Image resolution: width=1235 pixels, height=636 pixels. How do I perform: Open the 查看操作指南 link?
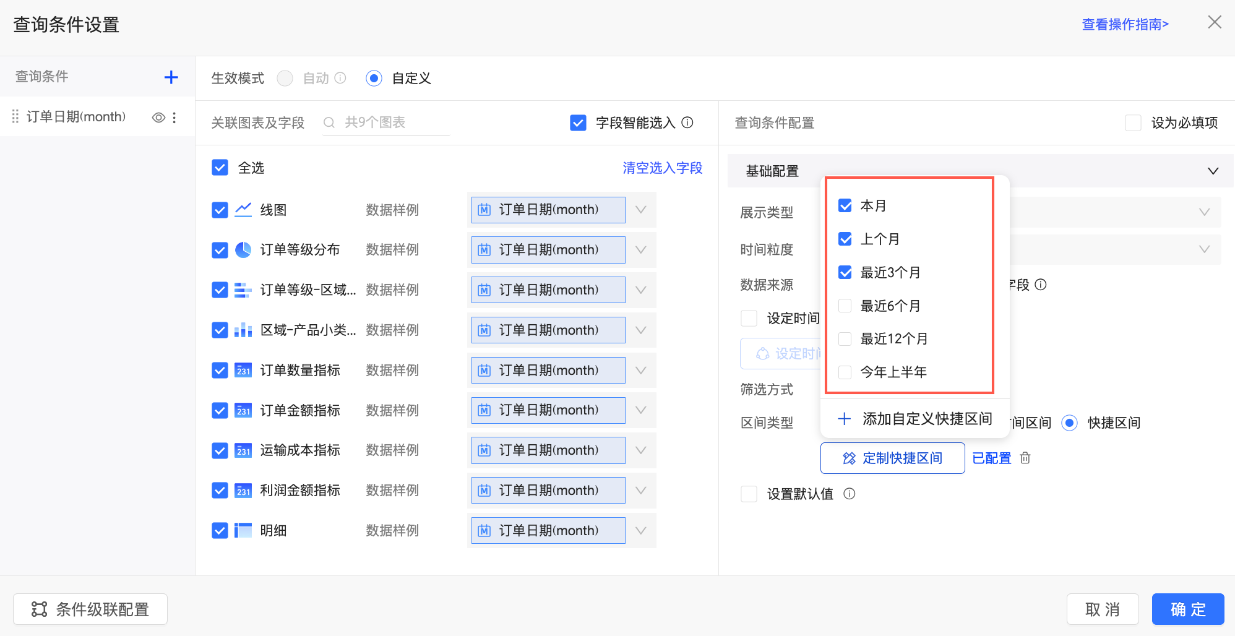tap(1125, 24)
